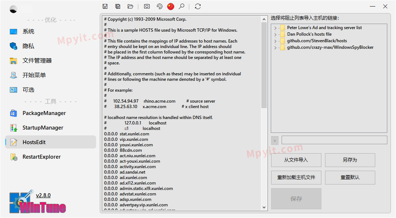Viewport: 396px width, 218px height.
Task: Switch to the StartupManager tool
Action: coord(43,128)
